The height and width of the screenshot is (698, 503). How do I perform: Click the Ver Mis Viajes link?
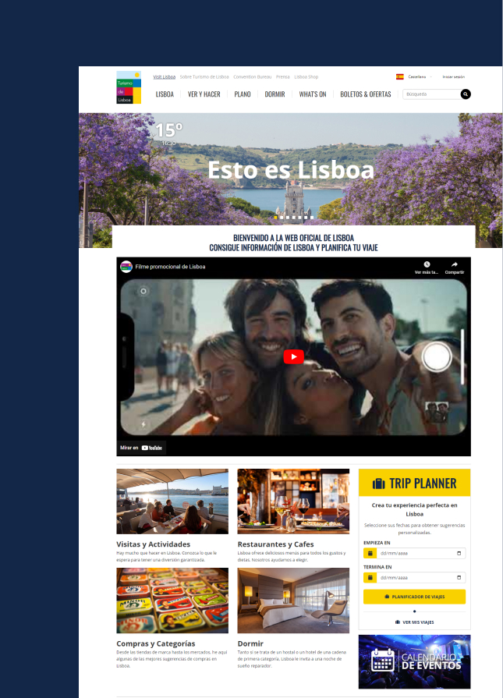414,622
